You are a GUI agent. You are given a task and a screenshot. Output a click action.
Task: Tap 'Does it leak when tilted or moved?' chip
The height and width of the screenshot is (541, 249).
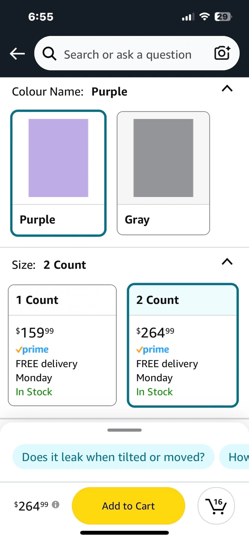(113, 457)
